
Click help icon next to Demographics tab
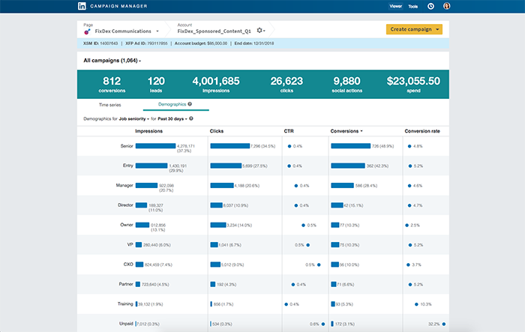tap(190, 104)
